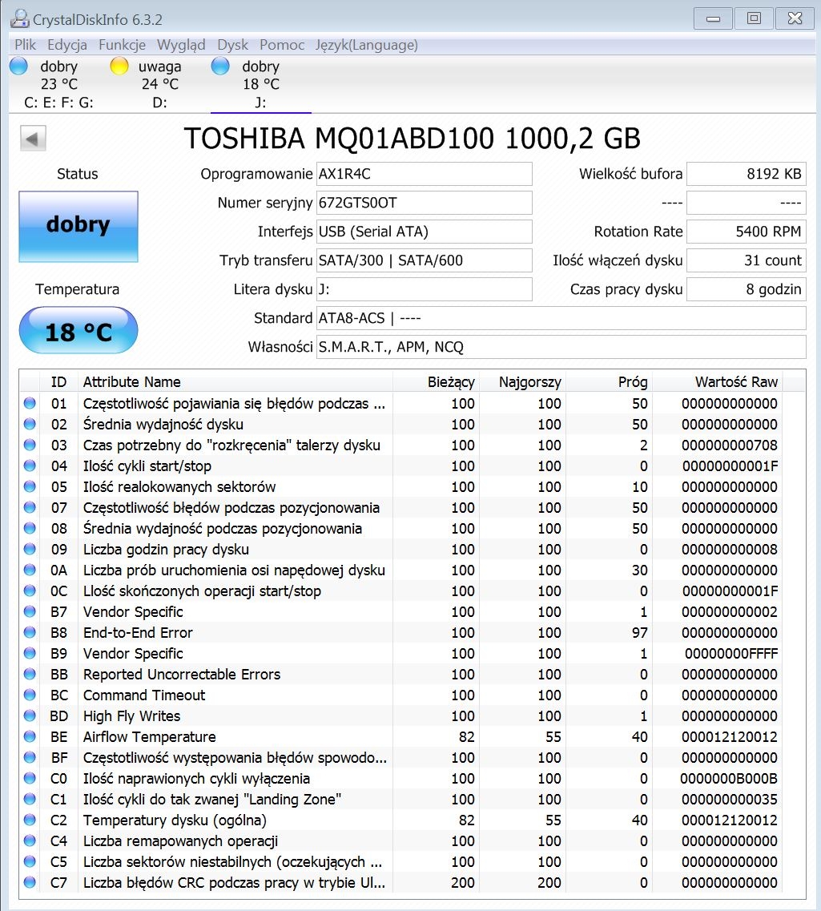Click the serial number field 672GTS0OT

(x=424, y=203)
